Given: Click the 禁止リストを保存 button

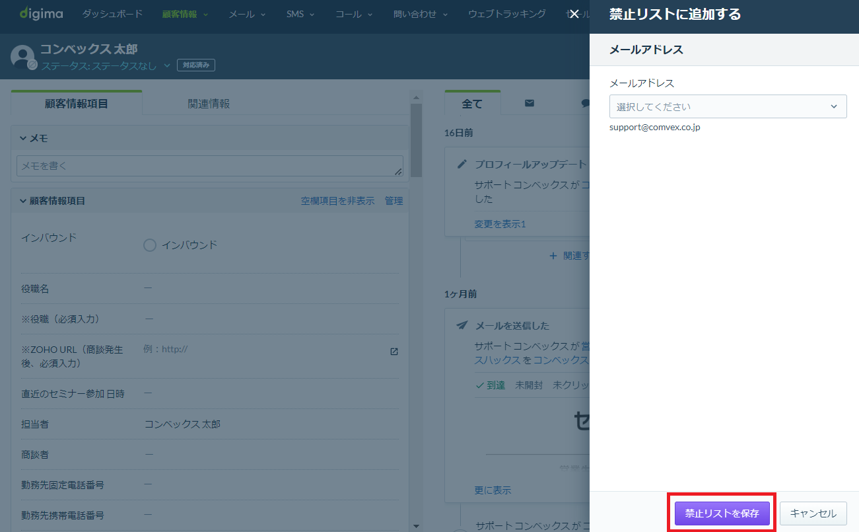Looking at the screenshot, I should 722,513.
